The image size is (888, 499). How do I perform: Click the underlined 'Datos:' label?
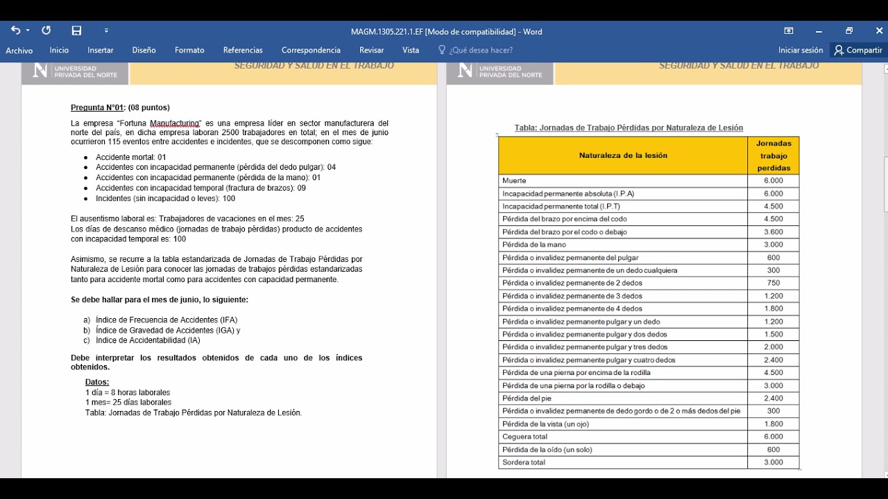[x=97, y=382]
